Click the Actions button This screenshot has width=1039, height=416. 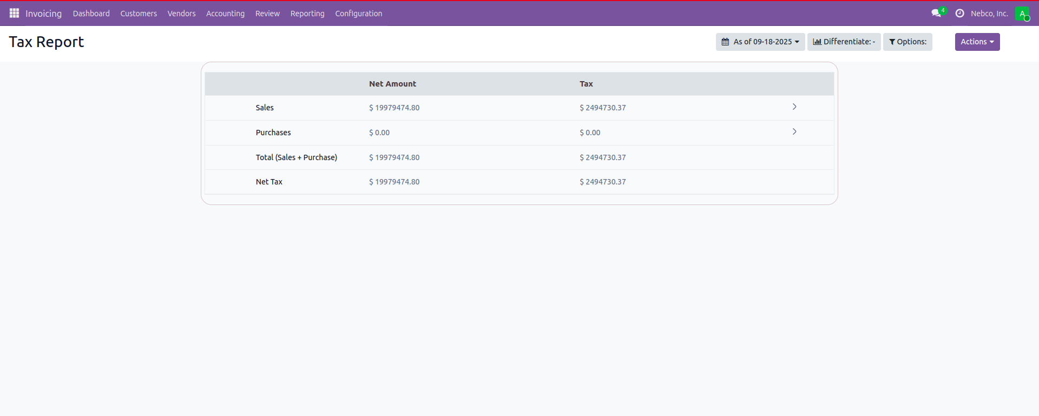977,42
